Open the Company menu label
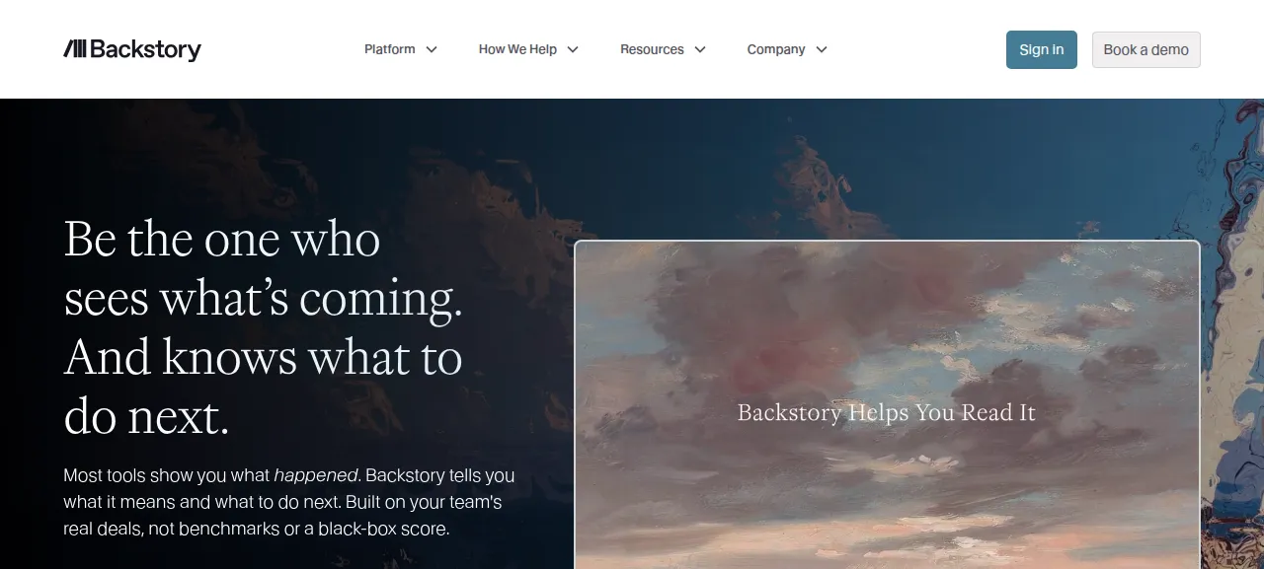This screenshot has width=1264, height=569. point(776,49)
